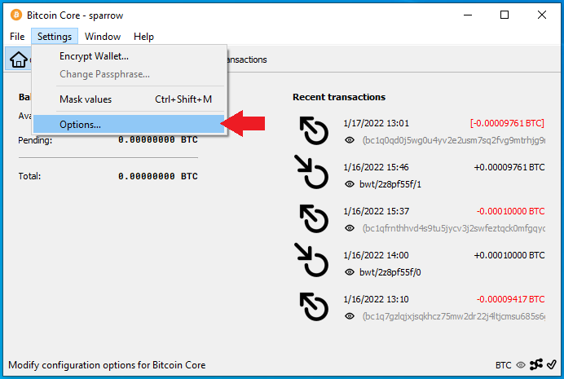Click the received transaction icon for 1/16/2022 15:46
Viewport: 564px width, 379px height.
(x=311, y=172)
